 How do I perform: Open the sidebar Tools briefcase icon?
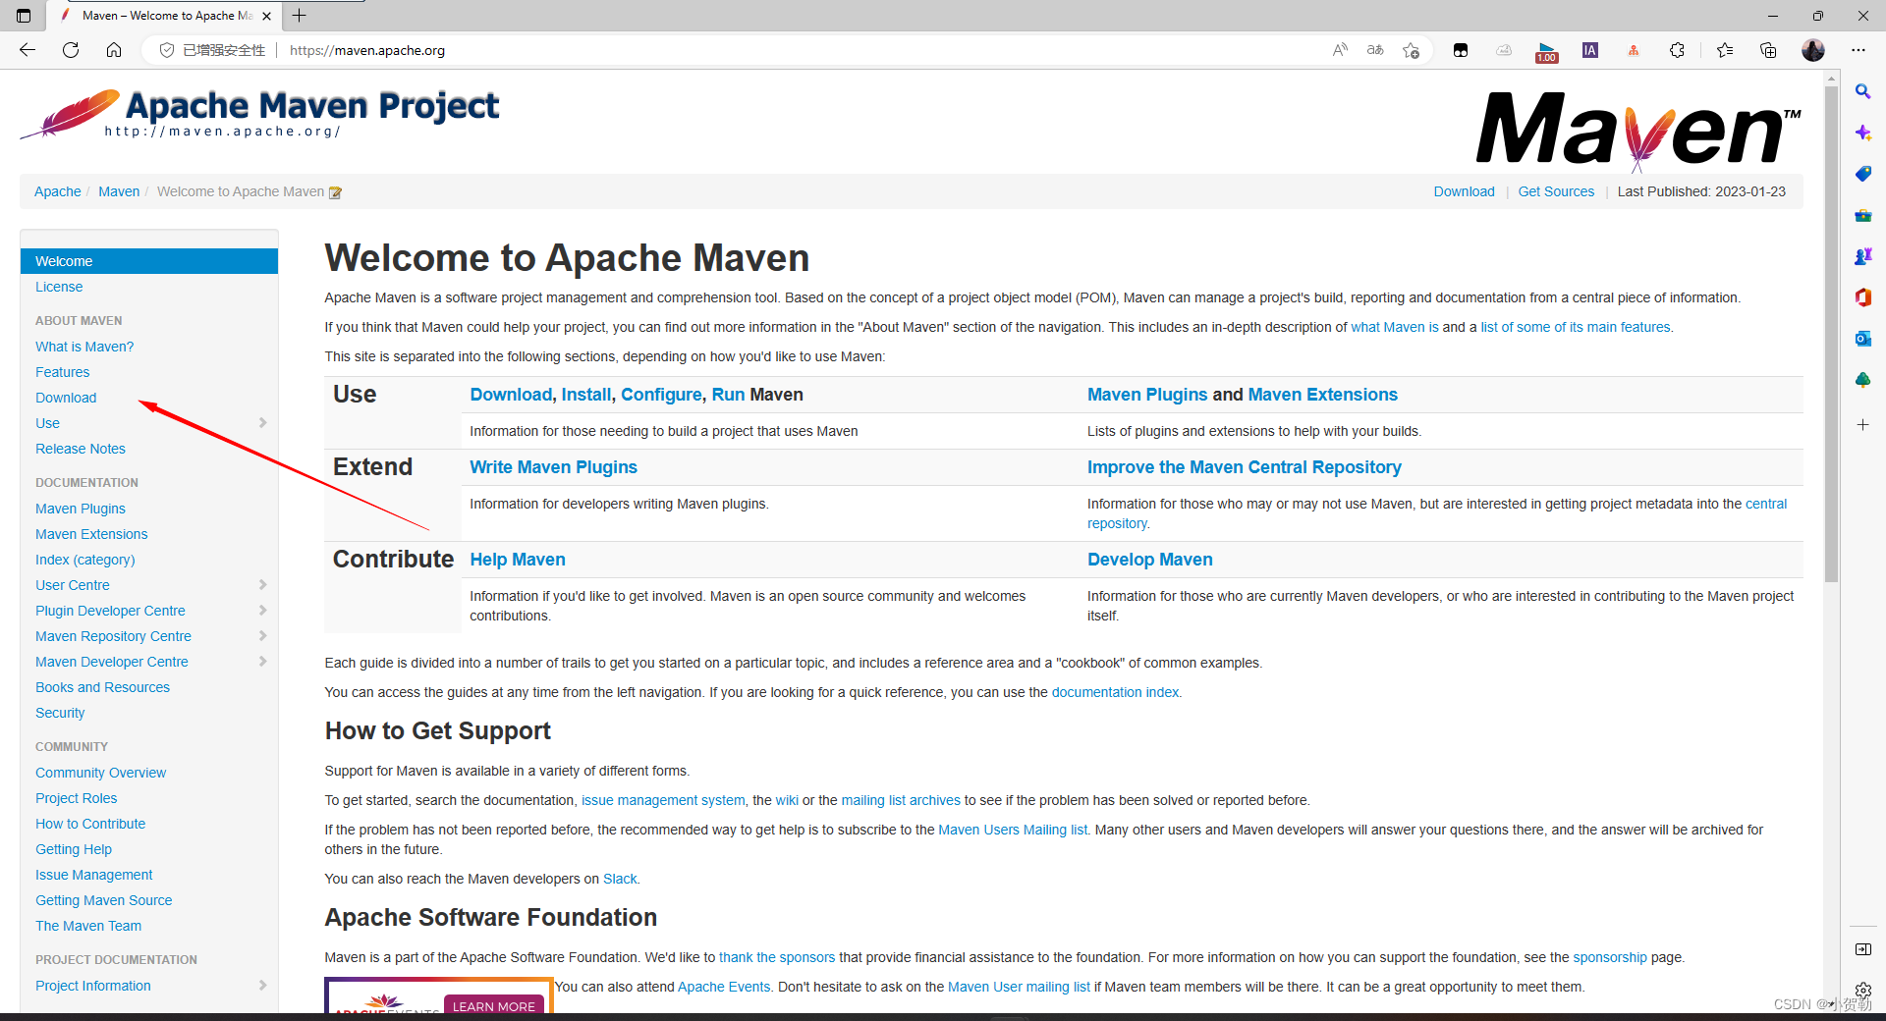(x=1862, y=215)
